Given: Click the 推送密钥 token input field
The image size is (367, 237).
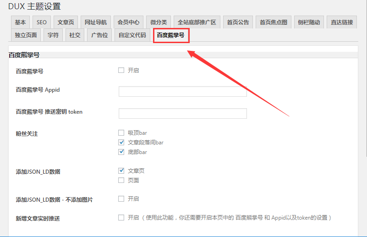Looking at the screenshot, I should (182, 113).
